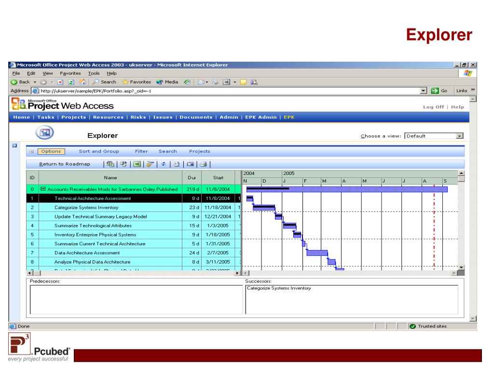
Task: Open the History icon next to Media
Action: pos(187,82)
